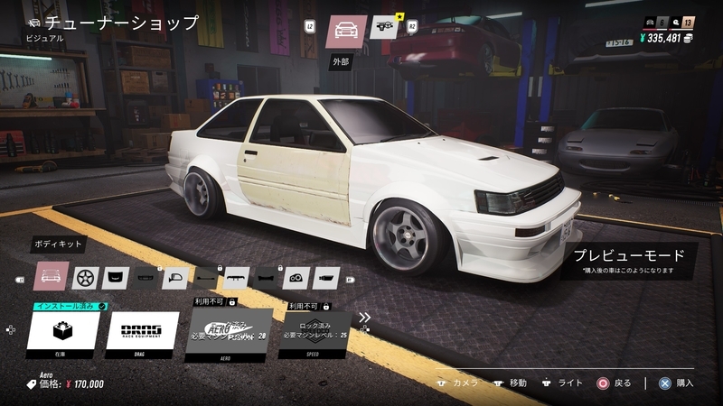The width and height of the screenshot is (723, 406).
Task: Click the 購入 purchase button
Action: point(676,383)
